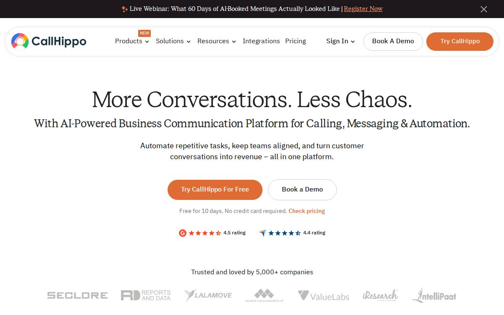The image size is (504, 315).
Task: Click the ValueLabs logo
Action: (x=323, y=296)
